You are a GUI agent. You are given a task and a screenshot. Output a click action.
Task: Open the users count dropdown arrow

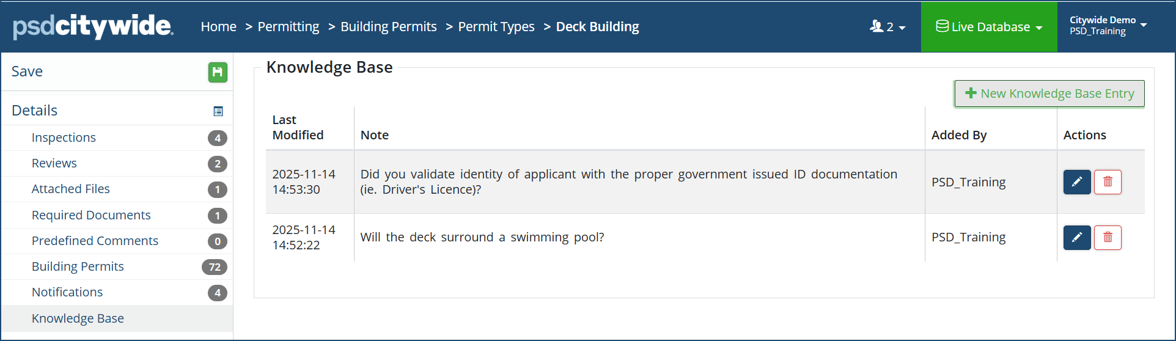coord(902,28)
